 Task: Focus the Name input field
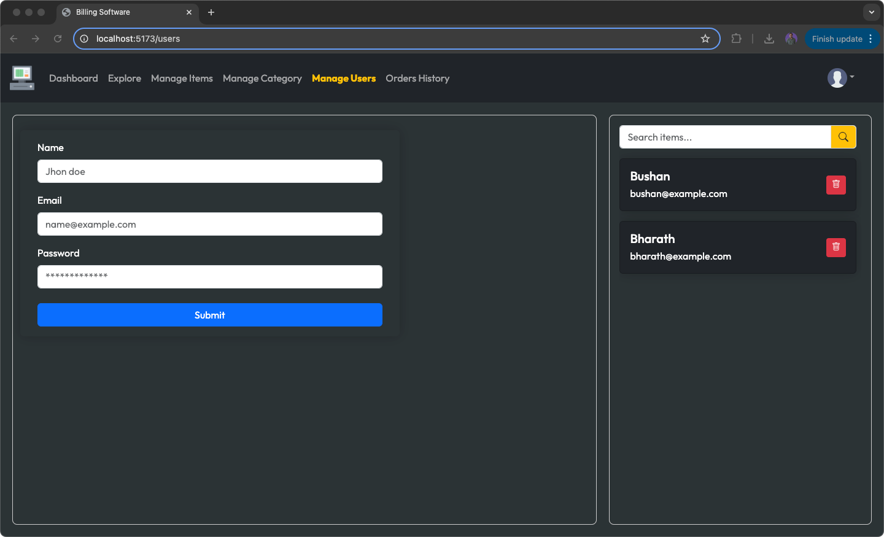coord(210,171)
